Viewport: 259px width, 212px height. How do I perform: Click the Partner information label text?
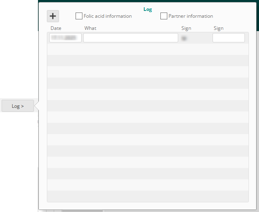pos(190,16)
